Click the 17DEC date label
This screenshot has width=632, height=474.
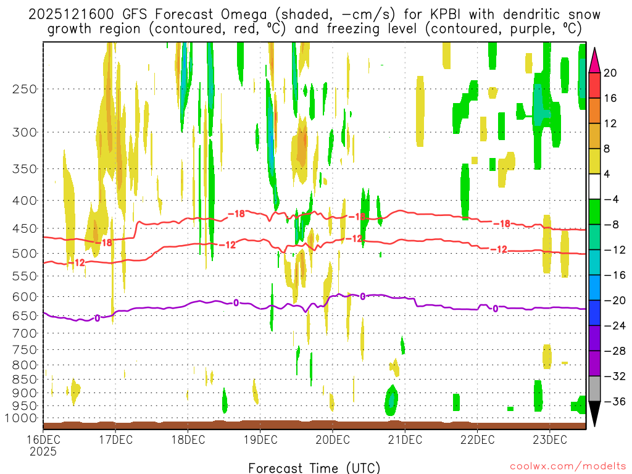(115, 439)
